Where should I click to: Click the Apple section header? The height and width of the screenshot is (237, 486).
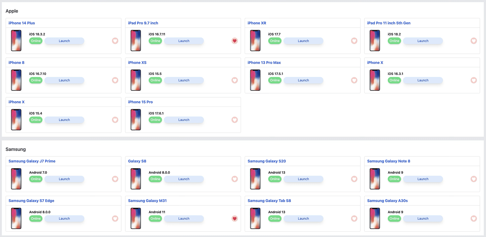point(12,11)
